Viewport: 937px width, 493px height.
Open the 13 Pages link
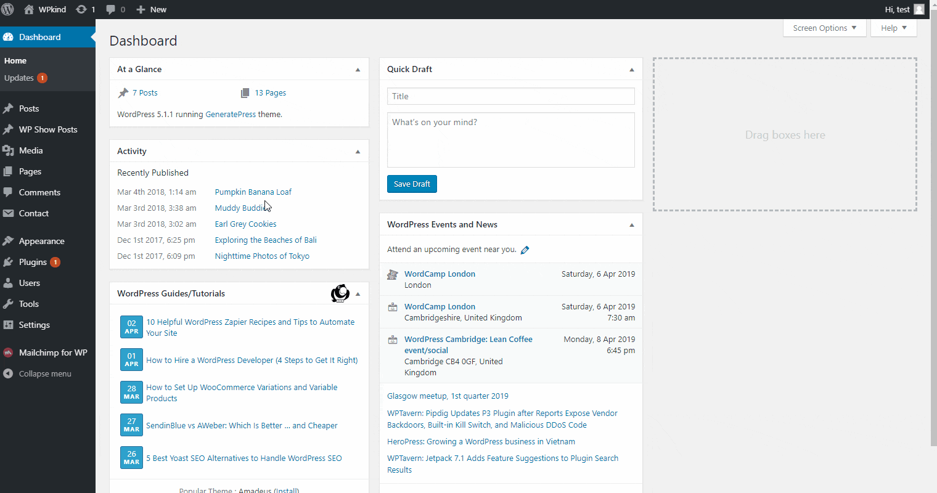pyautogui.click(x=270, y=93)
